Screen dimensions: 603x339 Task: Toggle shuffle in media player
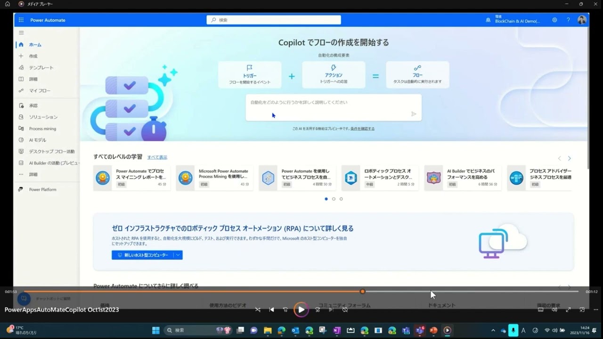click(x=258, y=309)
